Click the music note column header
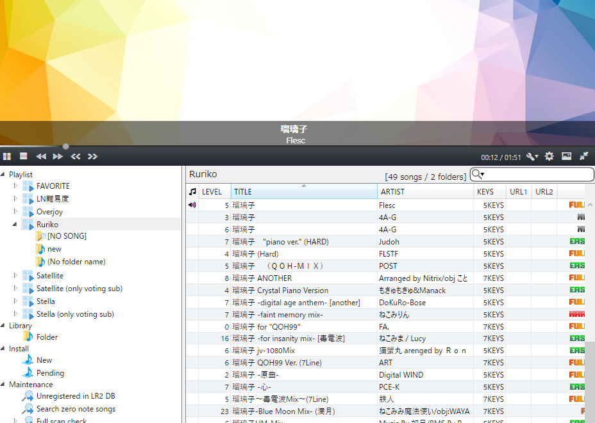The image size is (595, 423). coord(192,191)
